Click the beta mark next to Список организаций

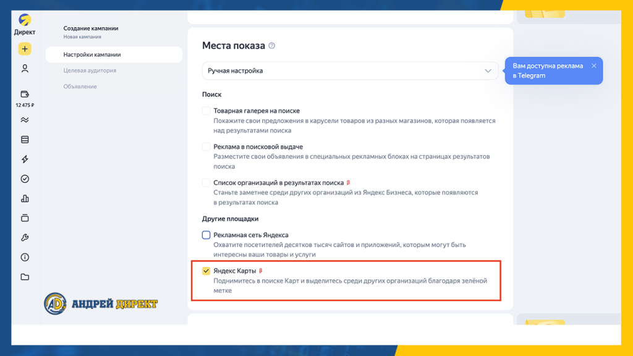349,182
